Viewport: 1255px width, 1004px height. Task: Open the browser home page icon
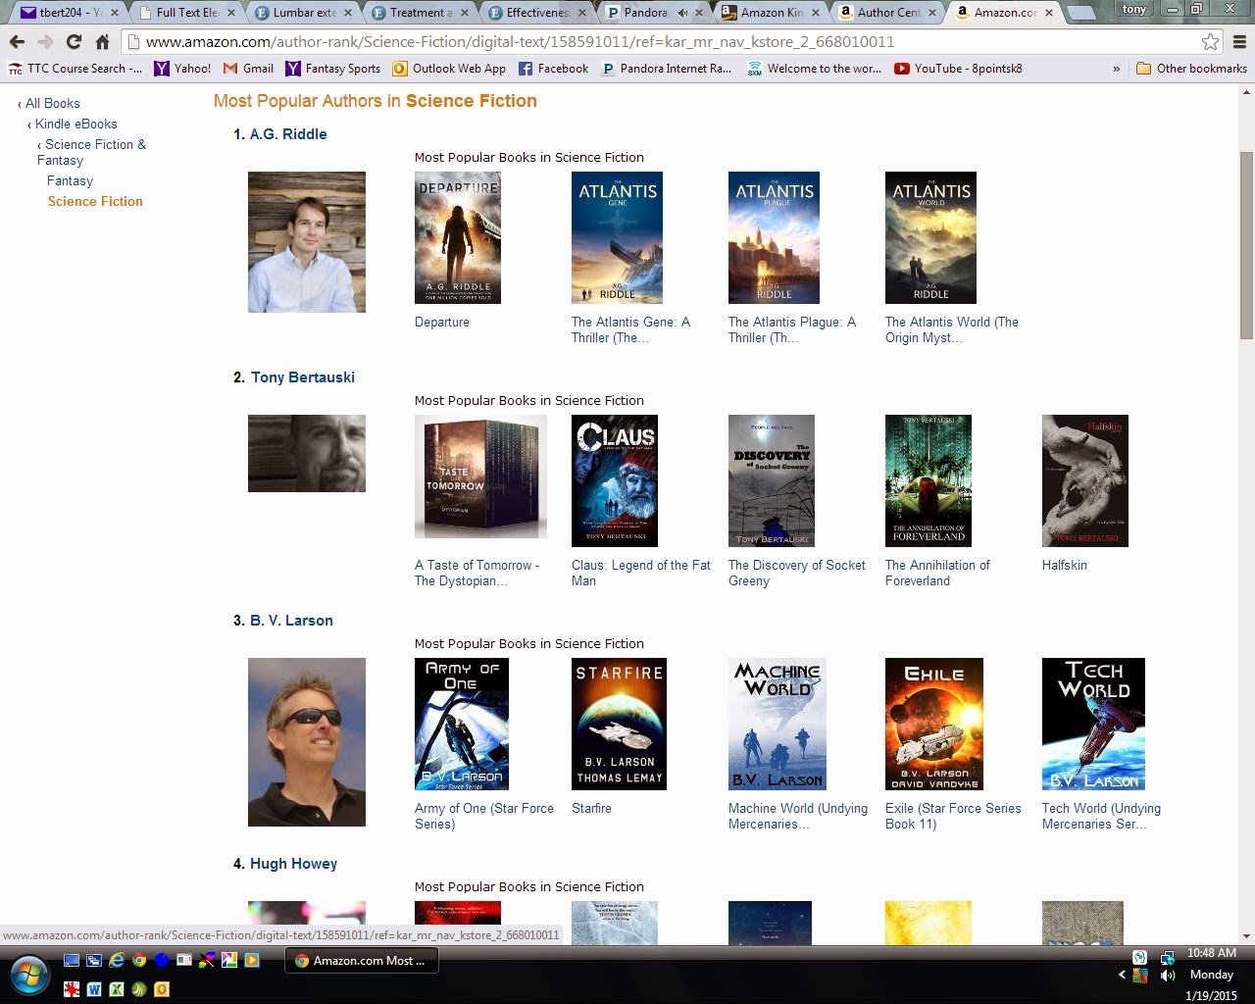tap(102, 41)
